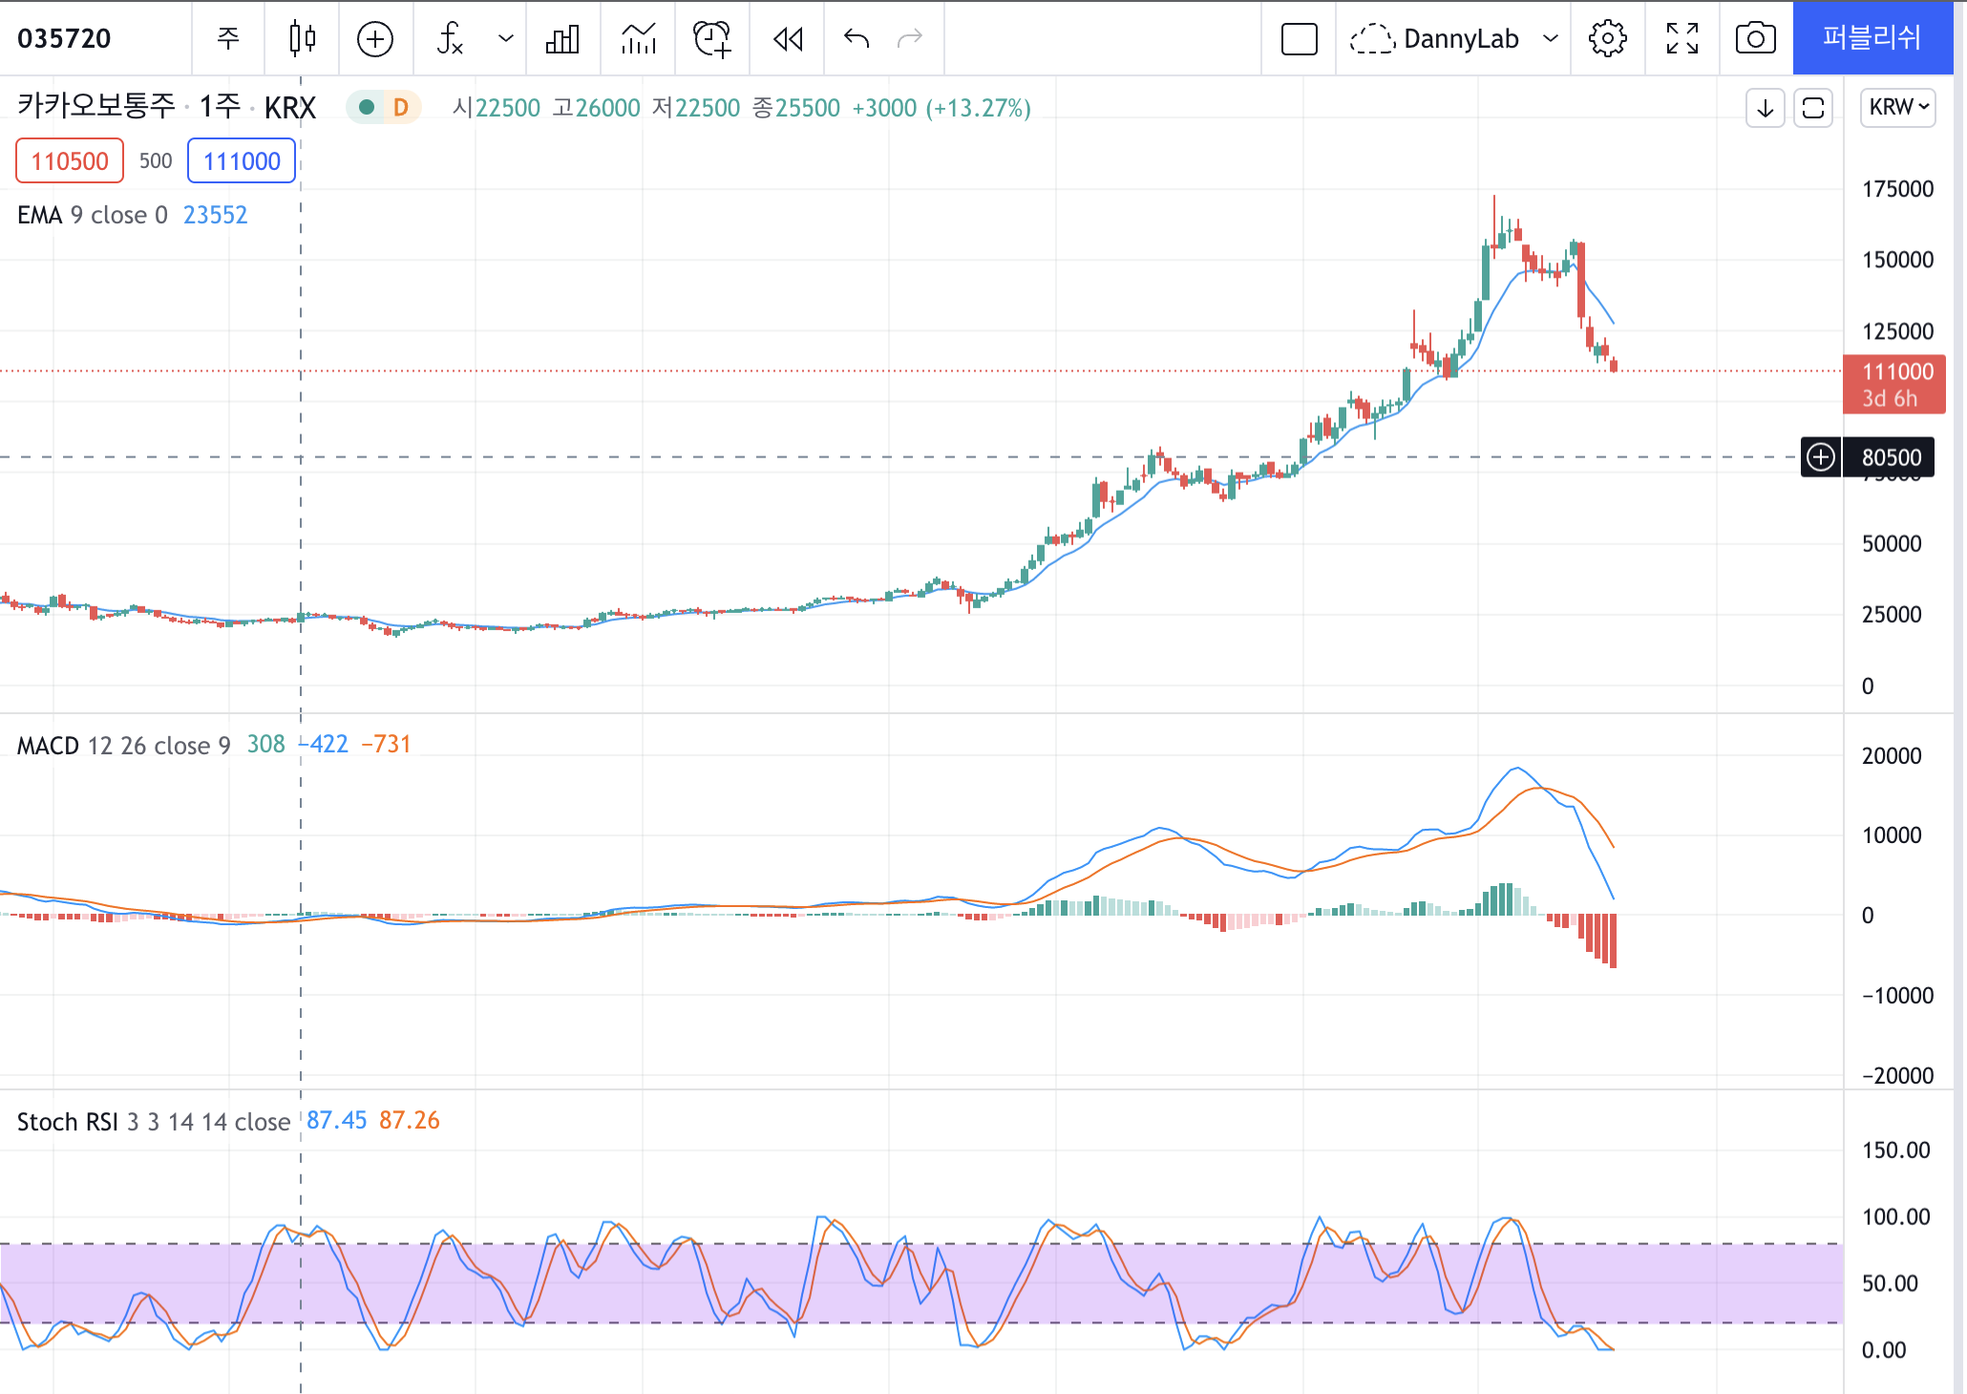
Task: Change the weekly 주 interval
Action: [x=227, y=38]
